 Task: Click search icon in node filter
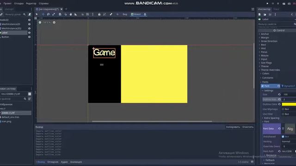point(25,14)
